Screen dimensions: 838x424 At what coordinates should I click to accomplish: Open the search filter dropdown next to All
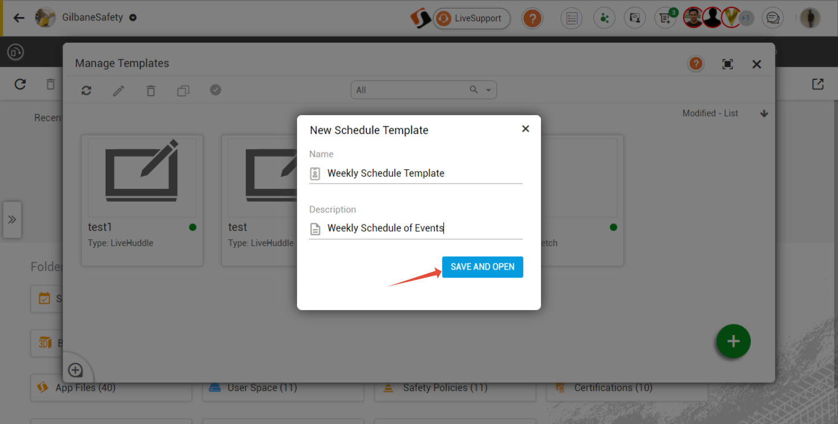[487, 89]
